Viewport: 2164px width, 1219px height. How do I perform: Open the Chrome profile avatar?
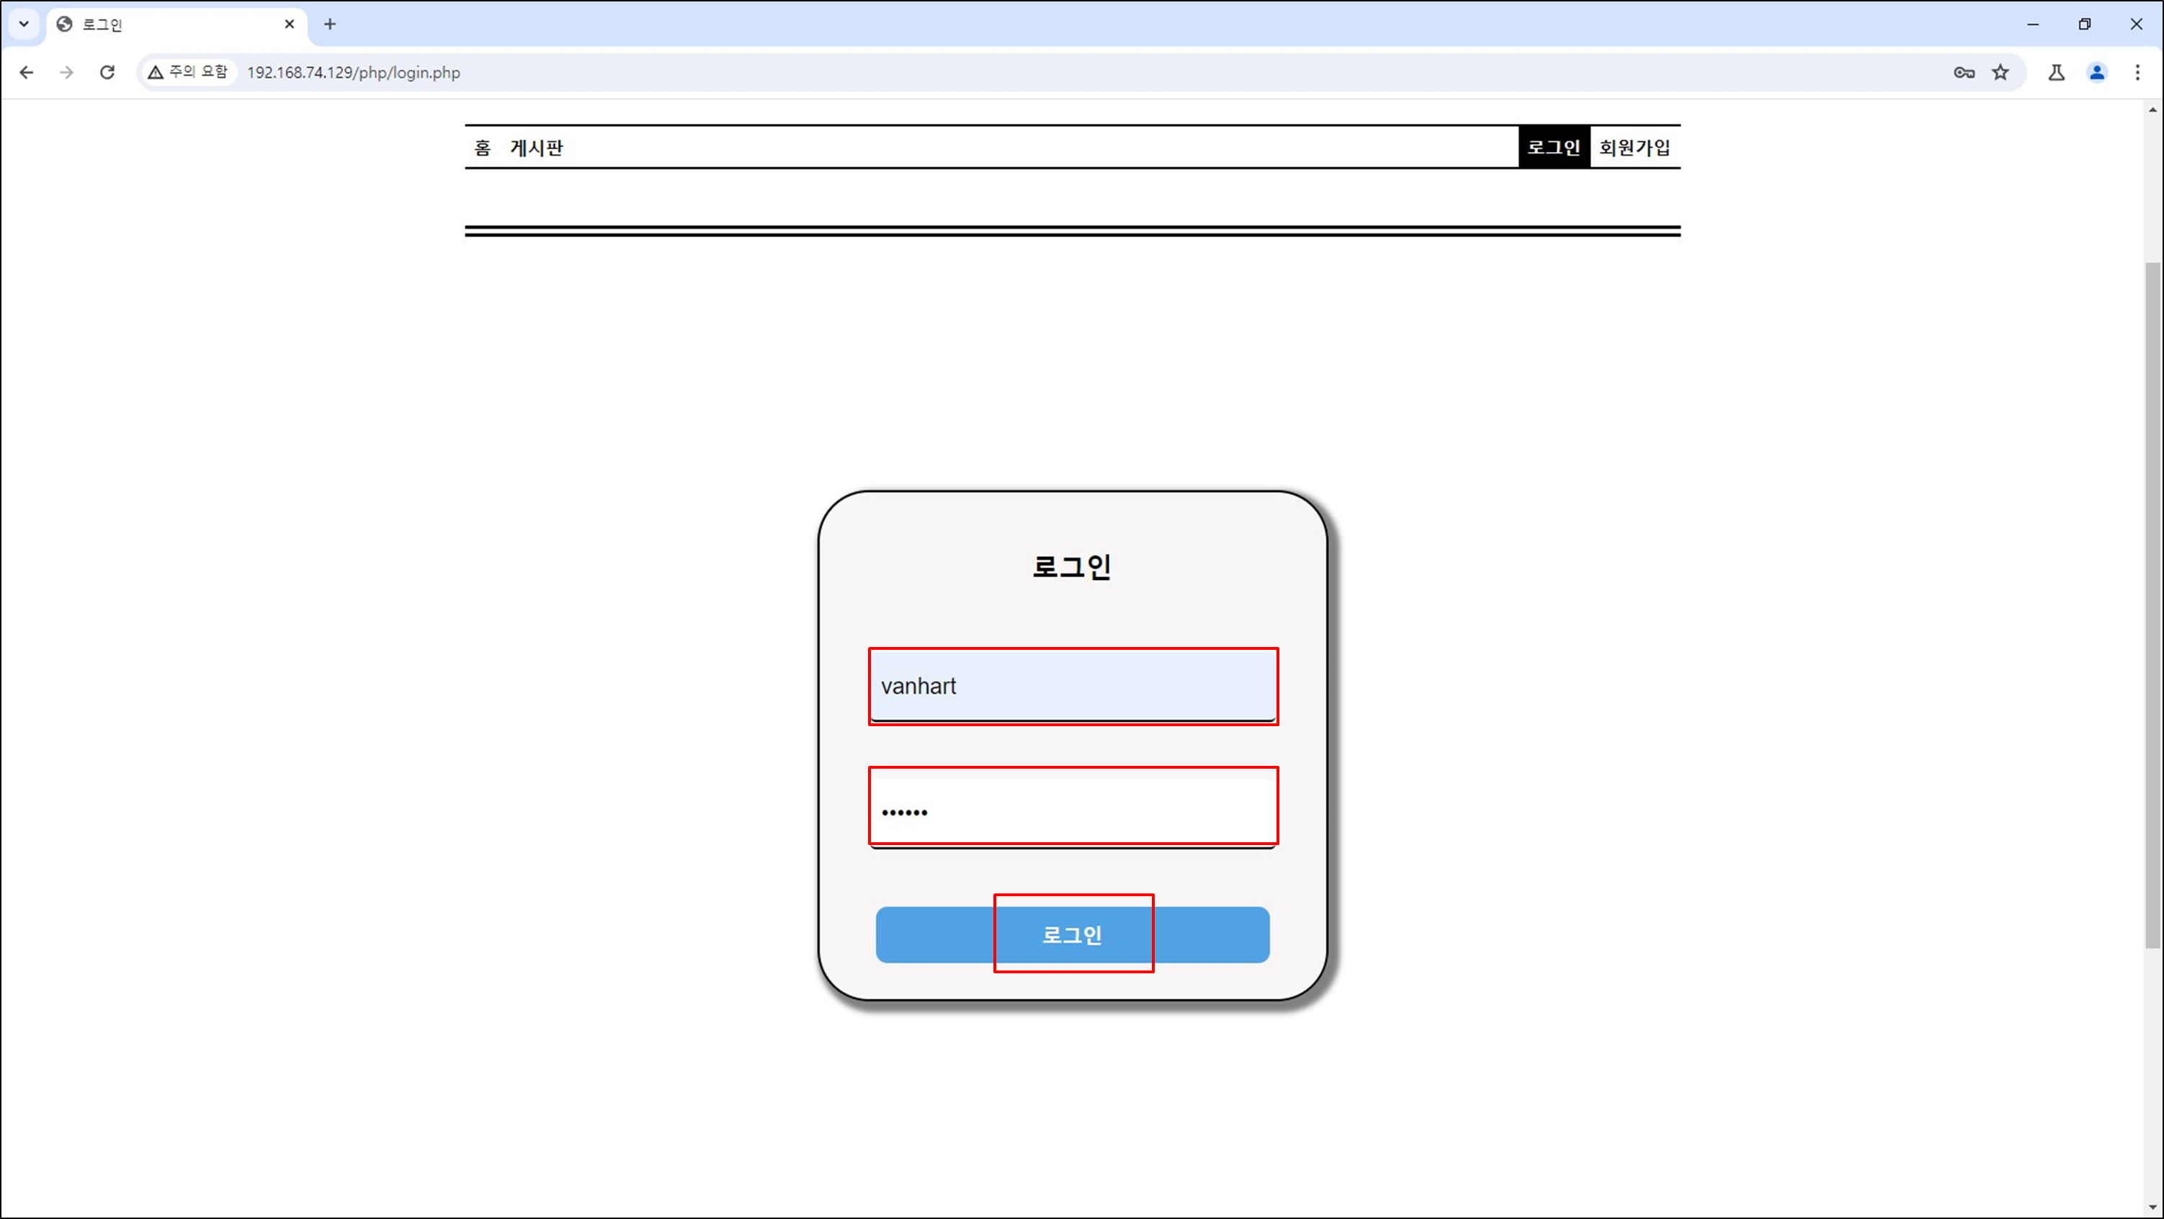[x=2097, y=72]
